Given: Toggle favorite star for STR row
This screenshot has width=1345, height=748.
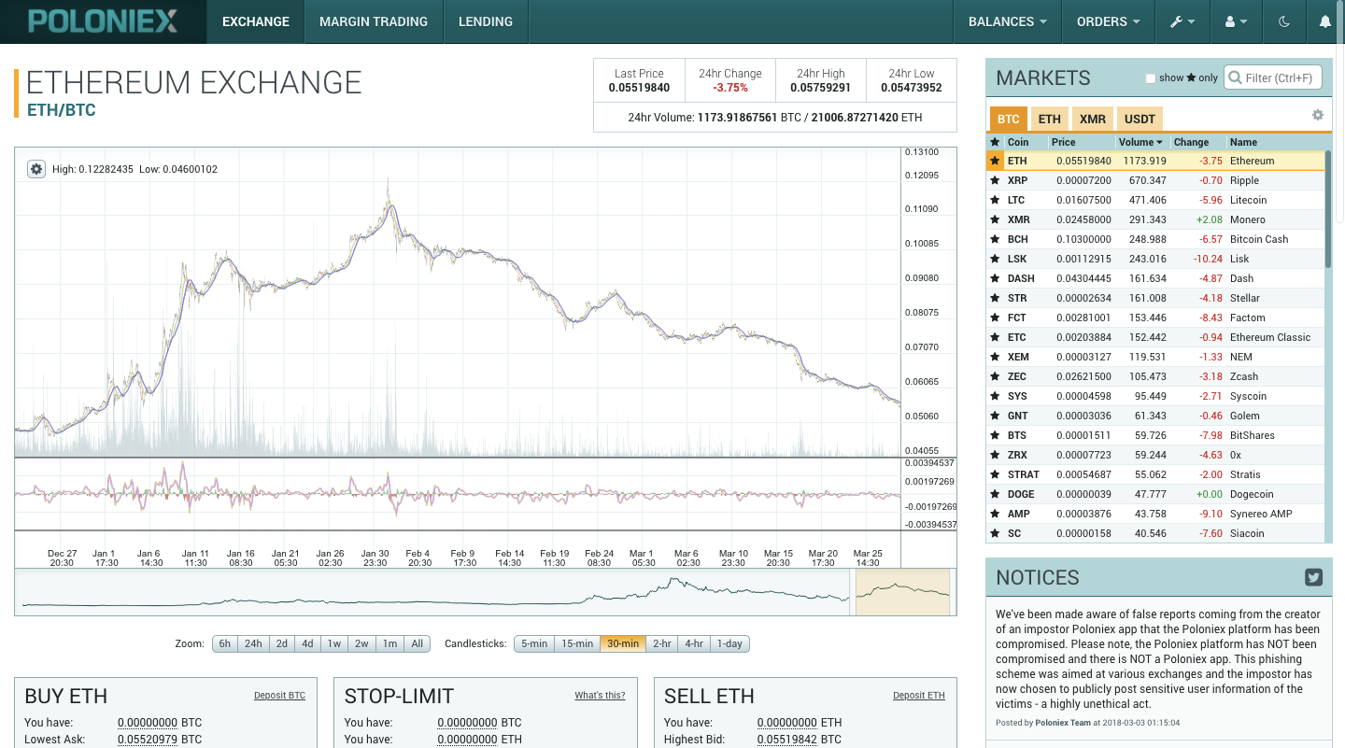Looking at the screenshot, I should (995, 298).
